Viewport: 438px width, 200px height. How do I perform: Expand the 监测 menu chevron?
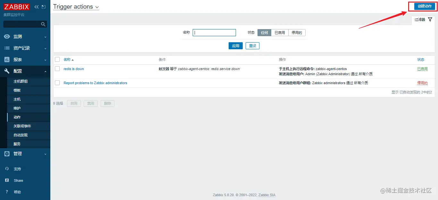[x=45, y=37]
